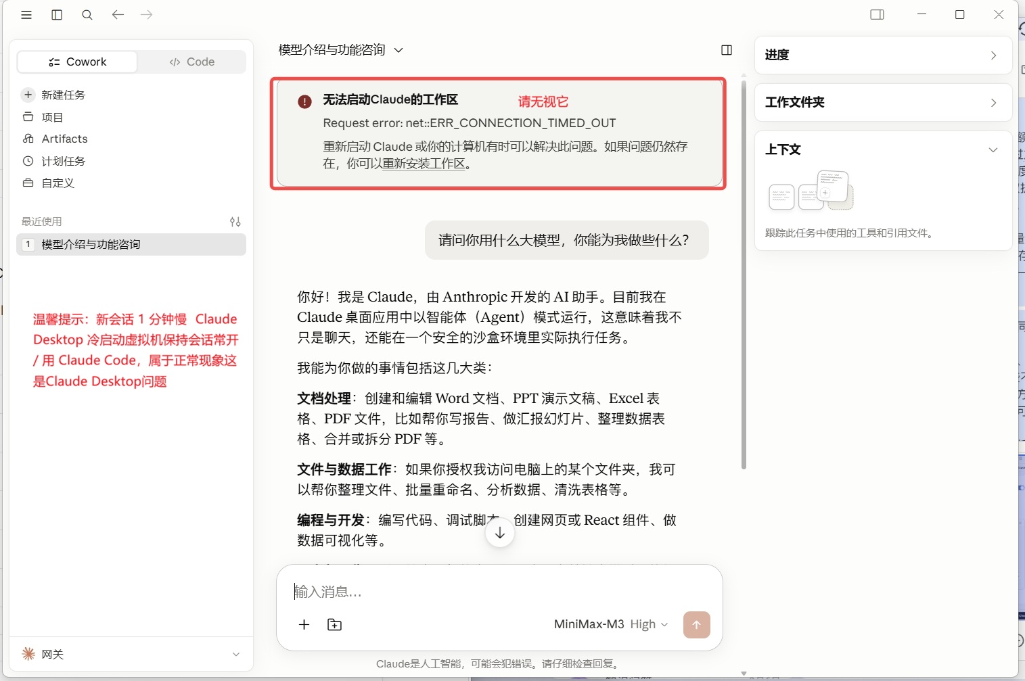The image size is (1025, 681).
Task: Click the 最近使用 section label
Action: (x=41, y=221)
